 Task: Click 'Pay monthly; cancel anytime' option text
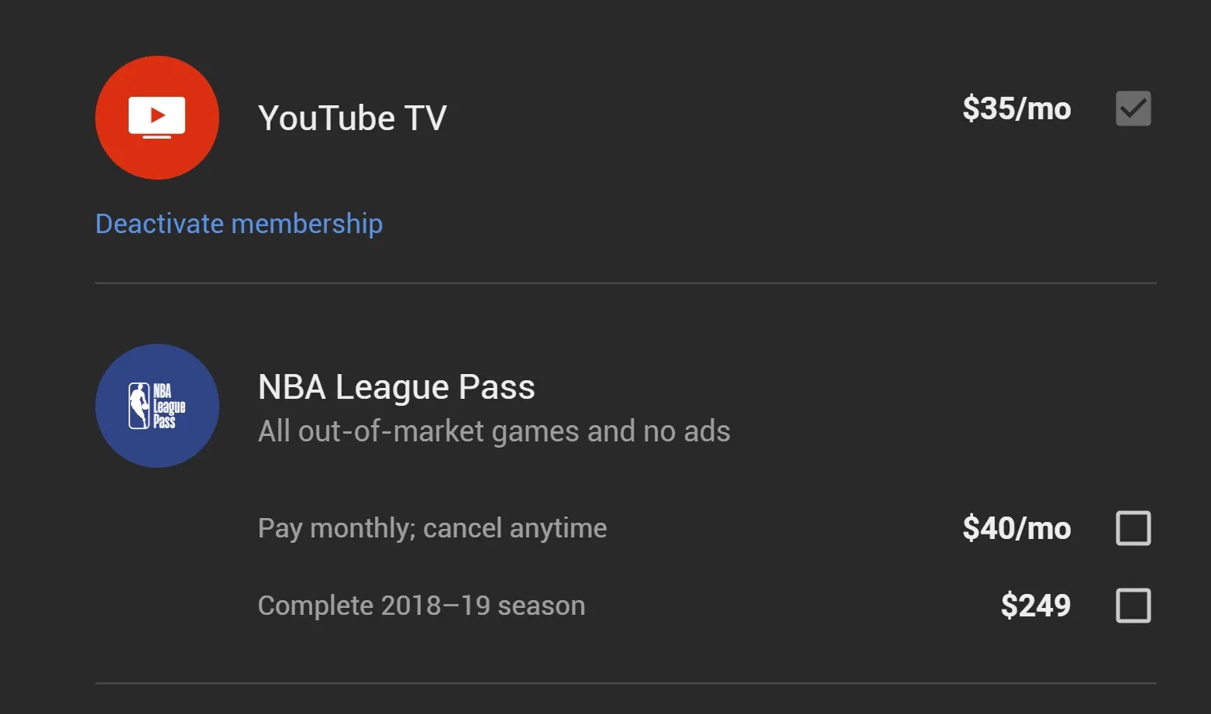432,528
